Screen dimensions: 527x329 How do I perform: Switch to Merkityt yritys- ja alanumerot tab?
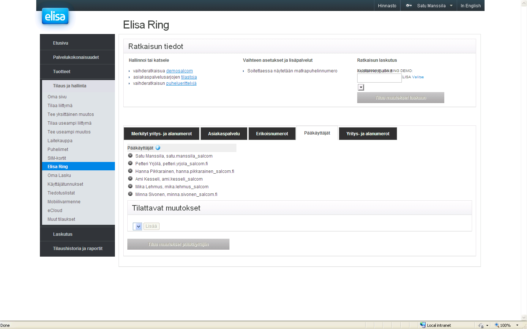[x=161, y=133]
